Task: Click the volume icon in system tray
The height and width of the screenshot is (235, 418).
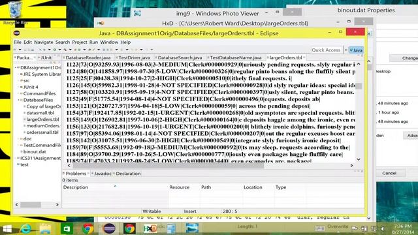Action: (x=383, y=228)
